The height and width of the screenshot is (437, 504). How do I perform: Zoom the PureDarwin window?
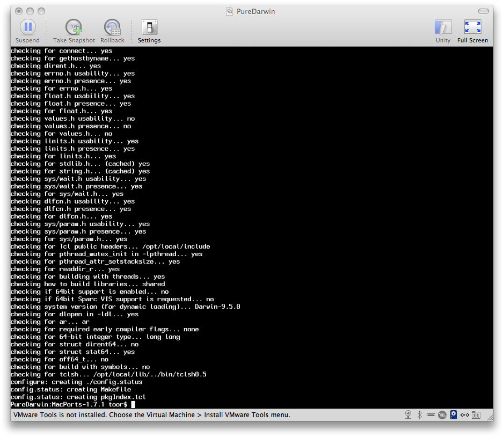coord(41,11)
